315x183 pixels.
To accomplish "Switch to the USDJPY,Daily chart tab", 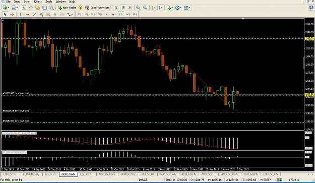I will [x=107, y=174].
